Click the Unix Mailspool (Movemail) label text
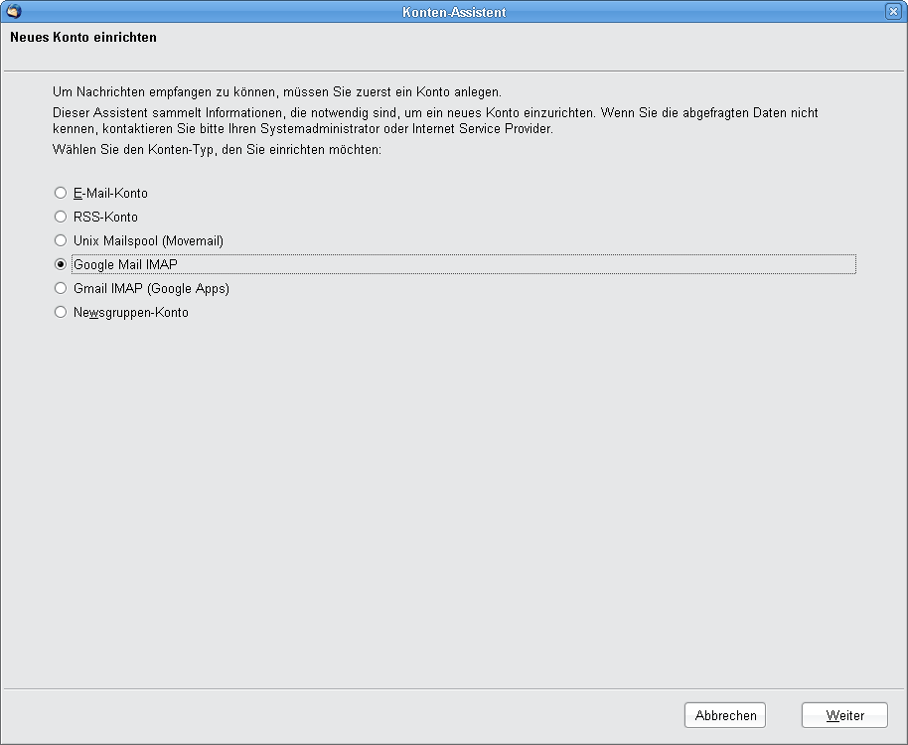The height and width of the screenshot is (745, 908). pyautogui.click(x=148, y=240)
